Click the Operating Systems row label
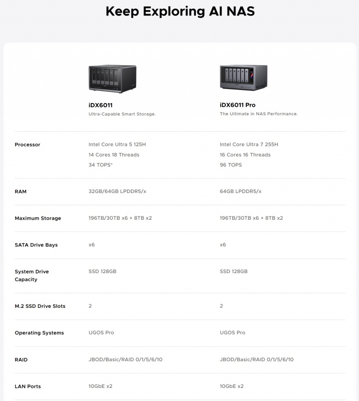 (x=39, y=333)
